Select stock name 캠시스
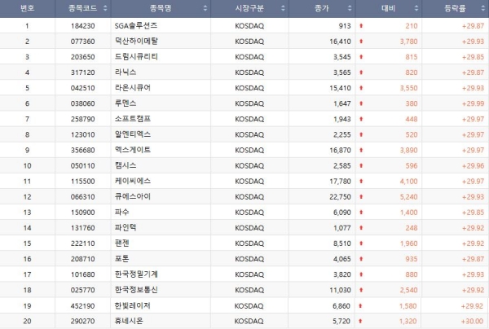This screenshot has height=329, width=489. [126, 166]
